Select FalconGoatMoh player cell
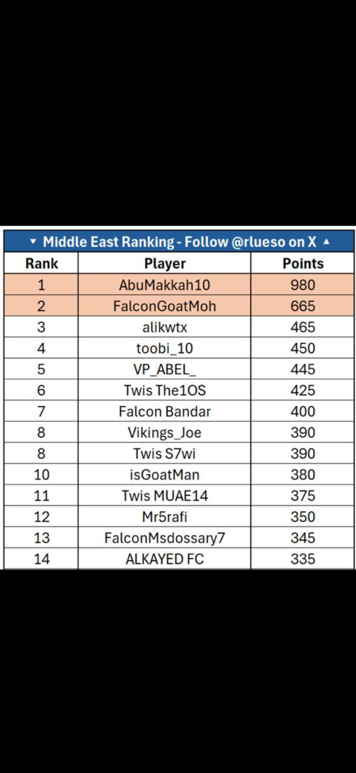 click(165, 306)
